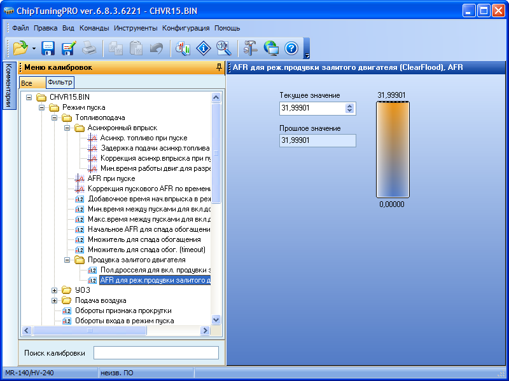Click the chart comparison toolbar icon

(183, 48)
